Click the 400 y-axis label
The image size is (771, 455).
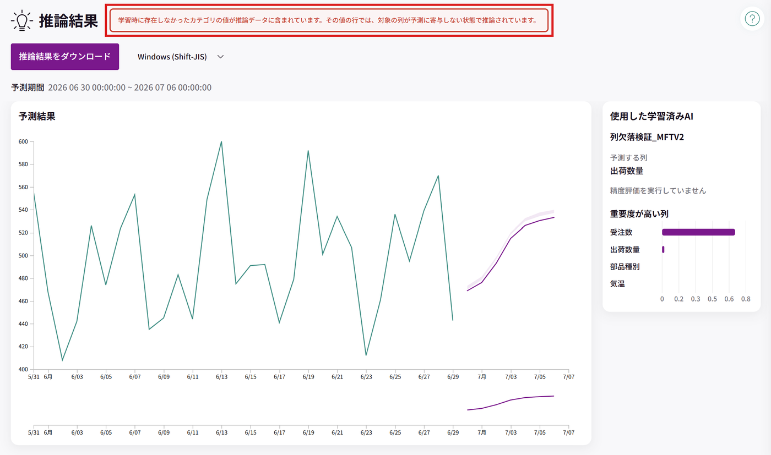click(23, 369)
